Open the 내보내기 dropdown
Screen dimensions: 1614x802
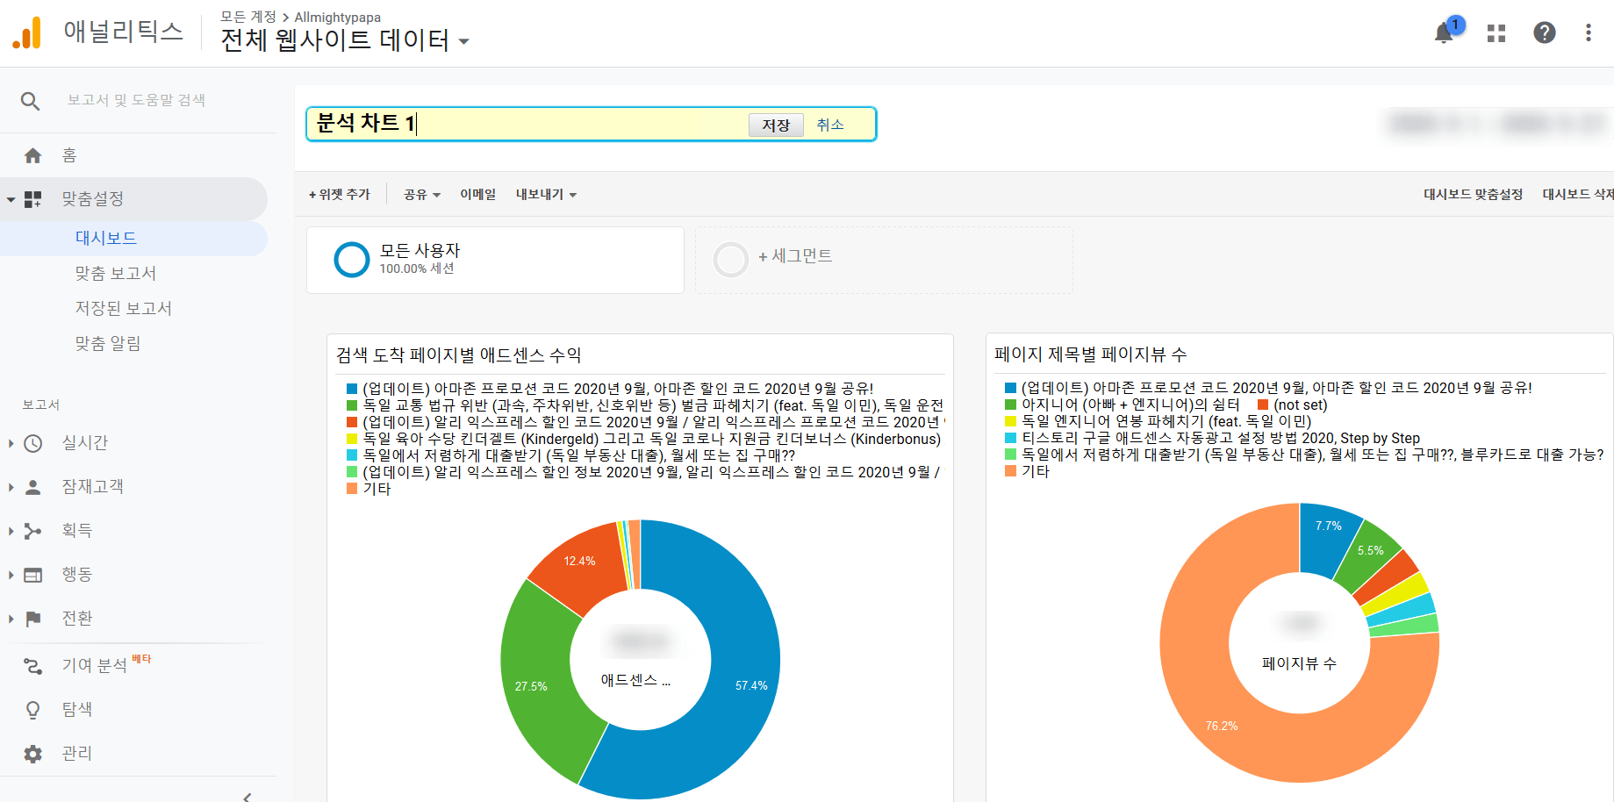pos(546,195)
